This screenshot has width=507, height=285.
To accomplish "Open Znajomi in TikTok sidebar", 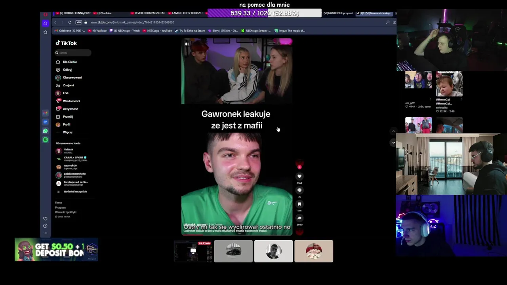I will tap(65, 85).
